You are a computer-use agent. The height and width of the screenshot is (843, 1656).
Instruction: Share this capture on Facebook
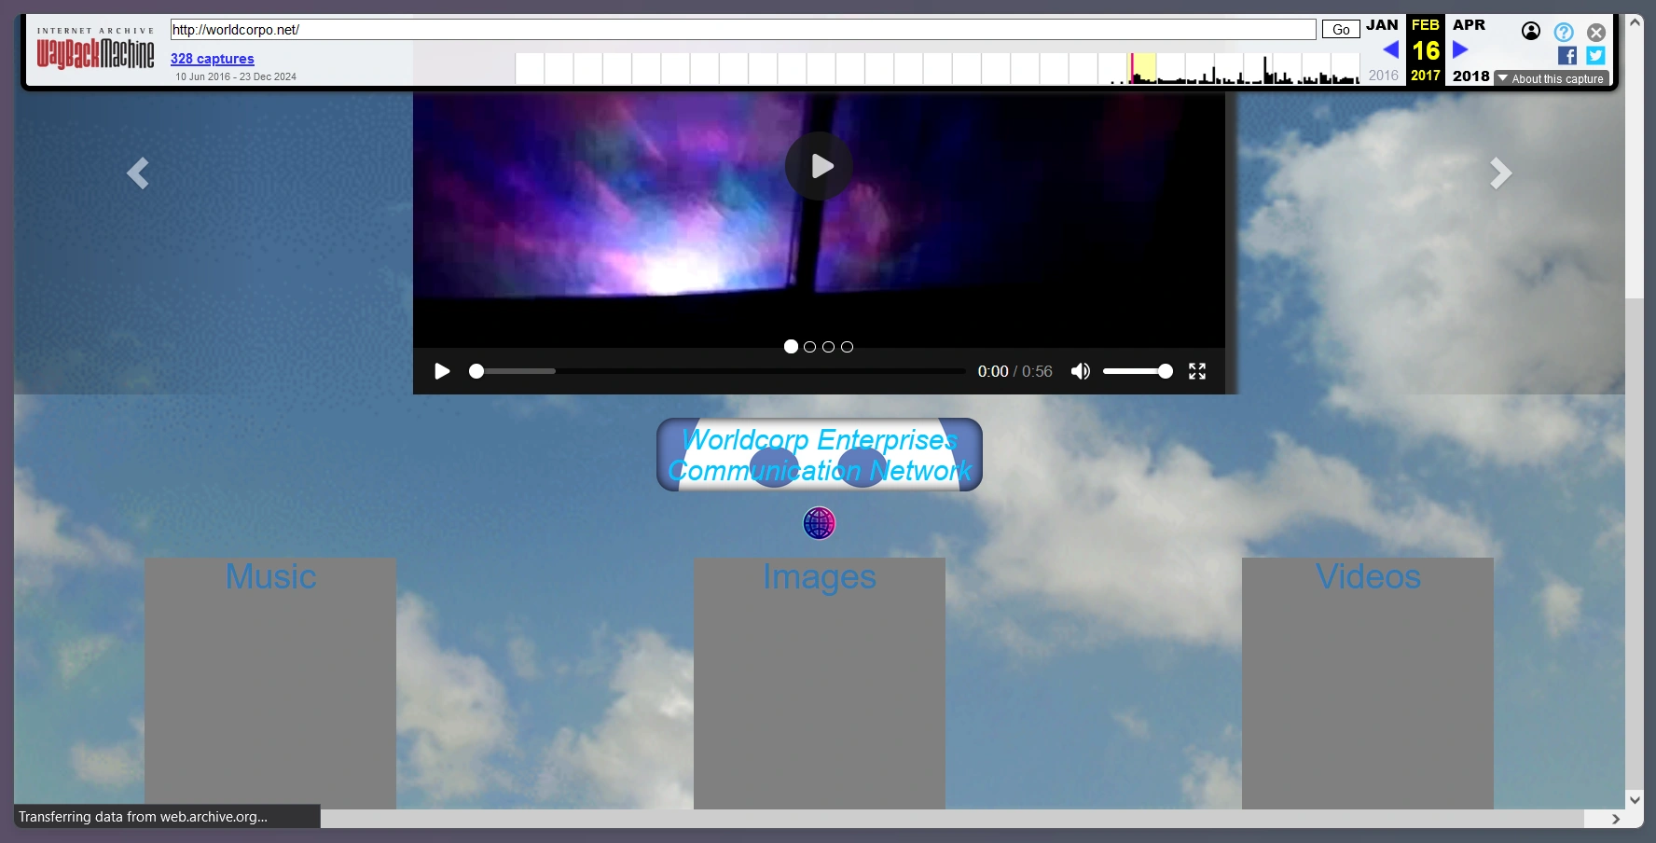tap(1567, 56)
